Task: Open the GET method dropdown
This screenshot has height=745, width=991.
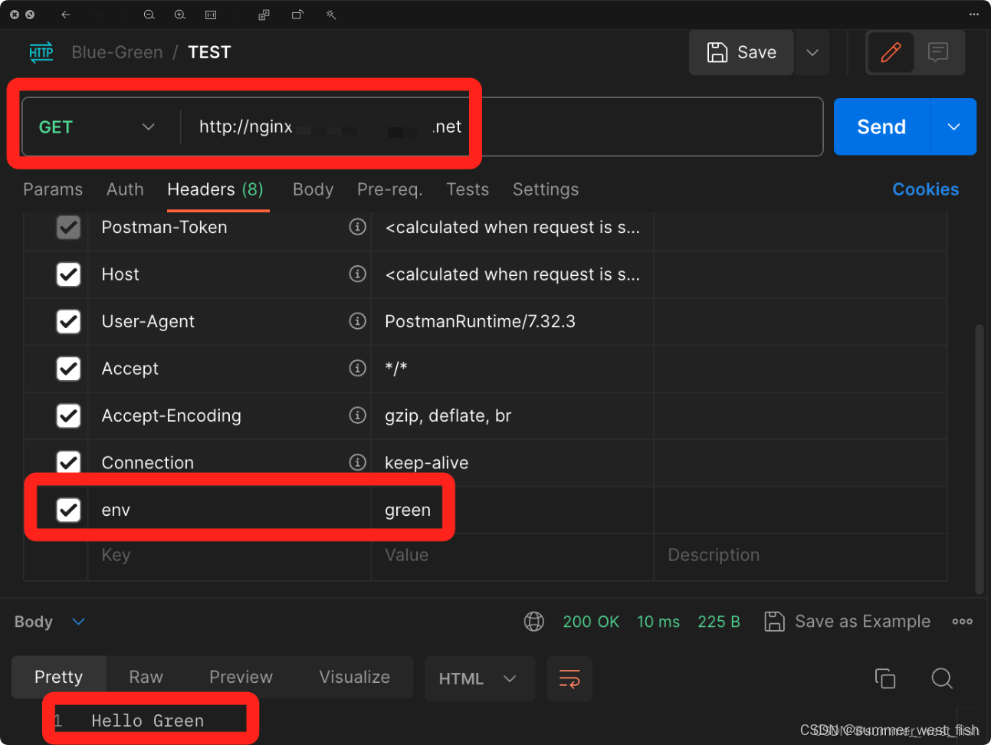Action: [x=97, y=127]
